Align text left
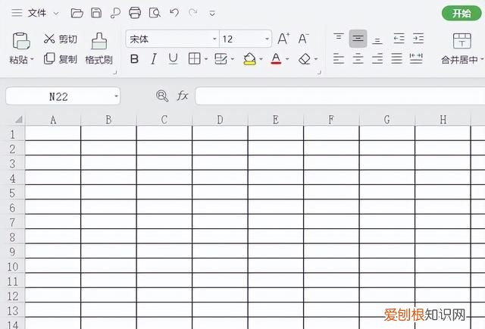This screenshot has width=485, height=329. 339,58
